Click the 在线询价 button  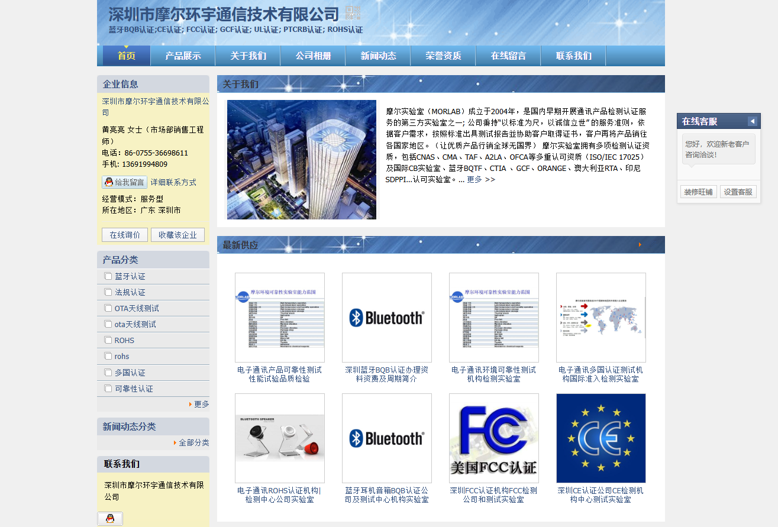coord(124,234)
